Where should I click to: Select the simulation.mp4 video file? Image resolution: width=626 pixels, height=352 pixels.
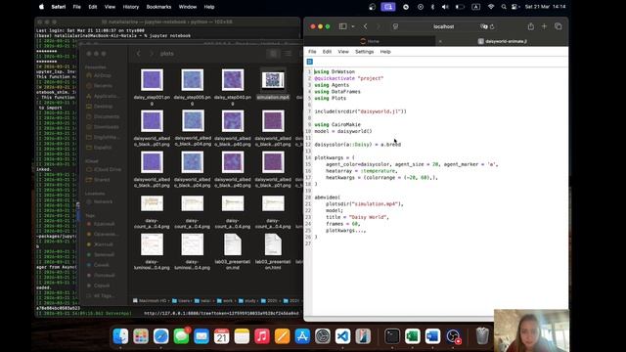click(x=273, y=80)
